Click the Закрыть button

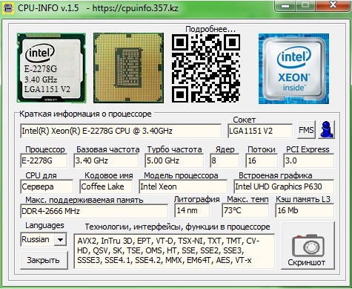pyautogui.click(x=44, y=260)
